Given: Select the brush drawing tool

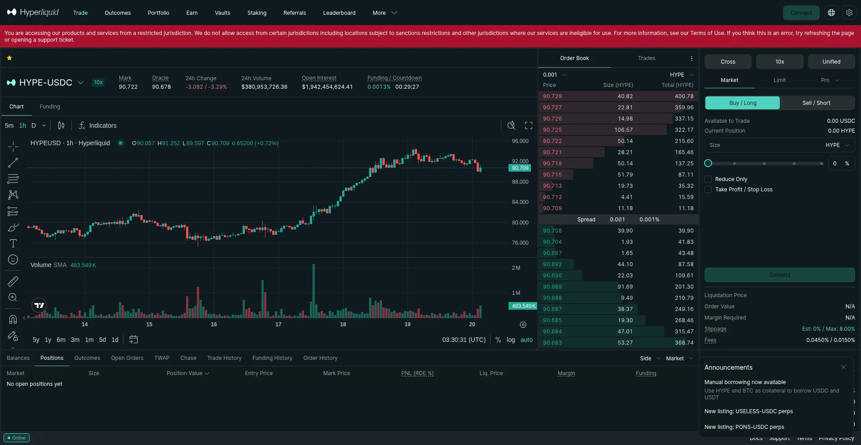Looking at the screenshot, I should pyautogui.click(x=13, y=227).
